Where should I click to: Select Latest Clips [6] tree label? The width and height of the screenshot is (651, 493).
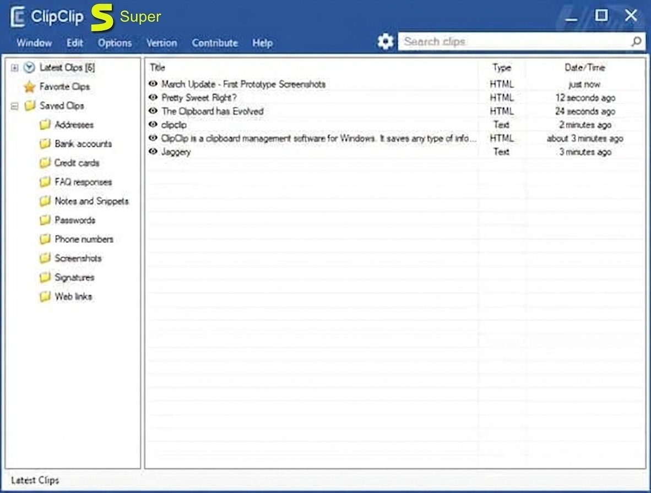67,67
